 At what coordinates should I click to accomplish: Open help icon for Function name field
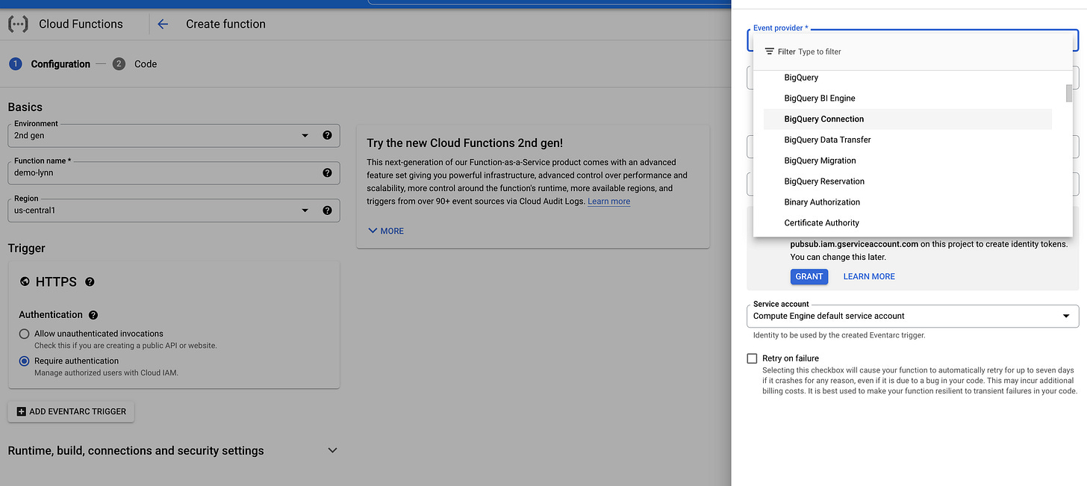point(327,172)
